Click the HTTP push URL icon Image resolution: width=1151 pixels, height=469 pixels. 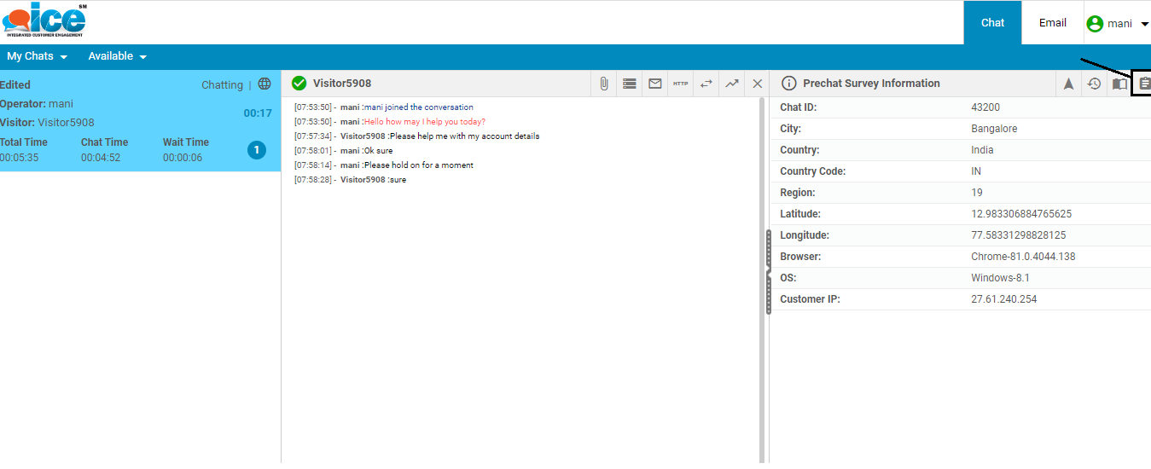(680, 84)
